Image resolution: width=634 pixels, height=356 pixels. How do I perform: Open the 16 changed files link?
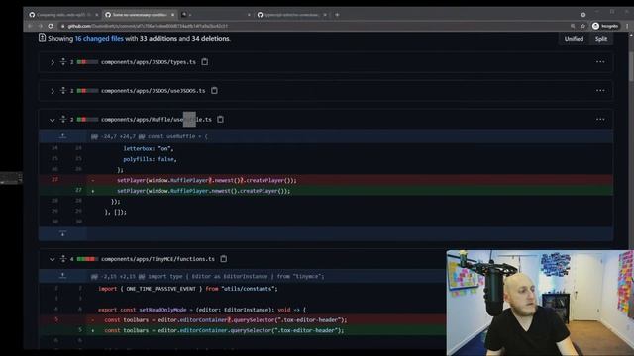[x=99, y=39]
